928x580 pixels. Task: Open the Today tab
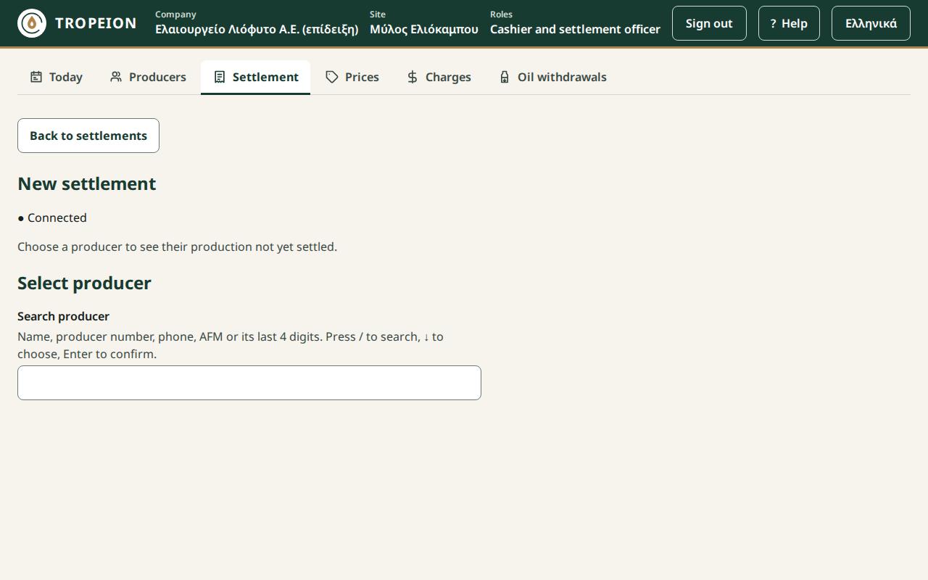pyautogui.click(x=57, y=77)
